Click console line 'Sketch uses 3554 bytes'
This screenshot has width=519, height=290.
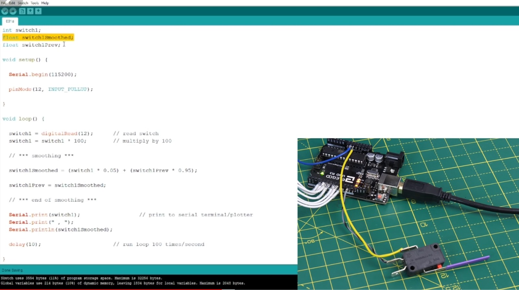(x=81, y=278)
